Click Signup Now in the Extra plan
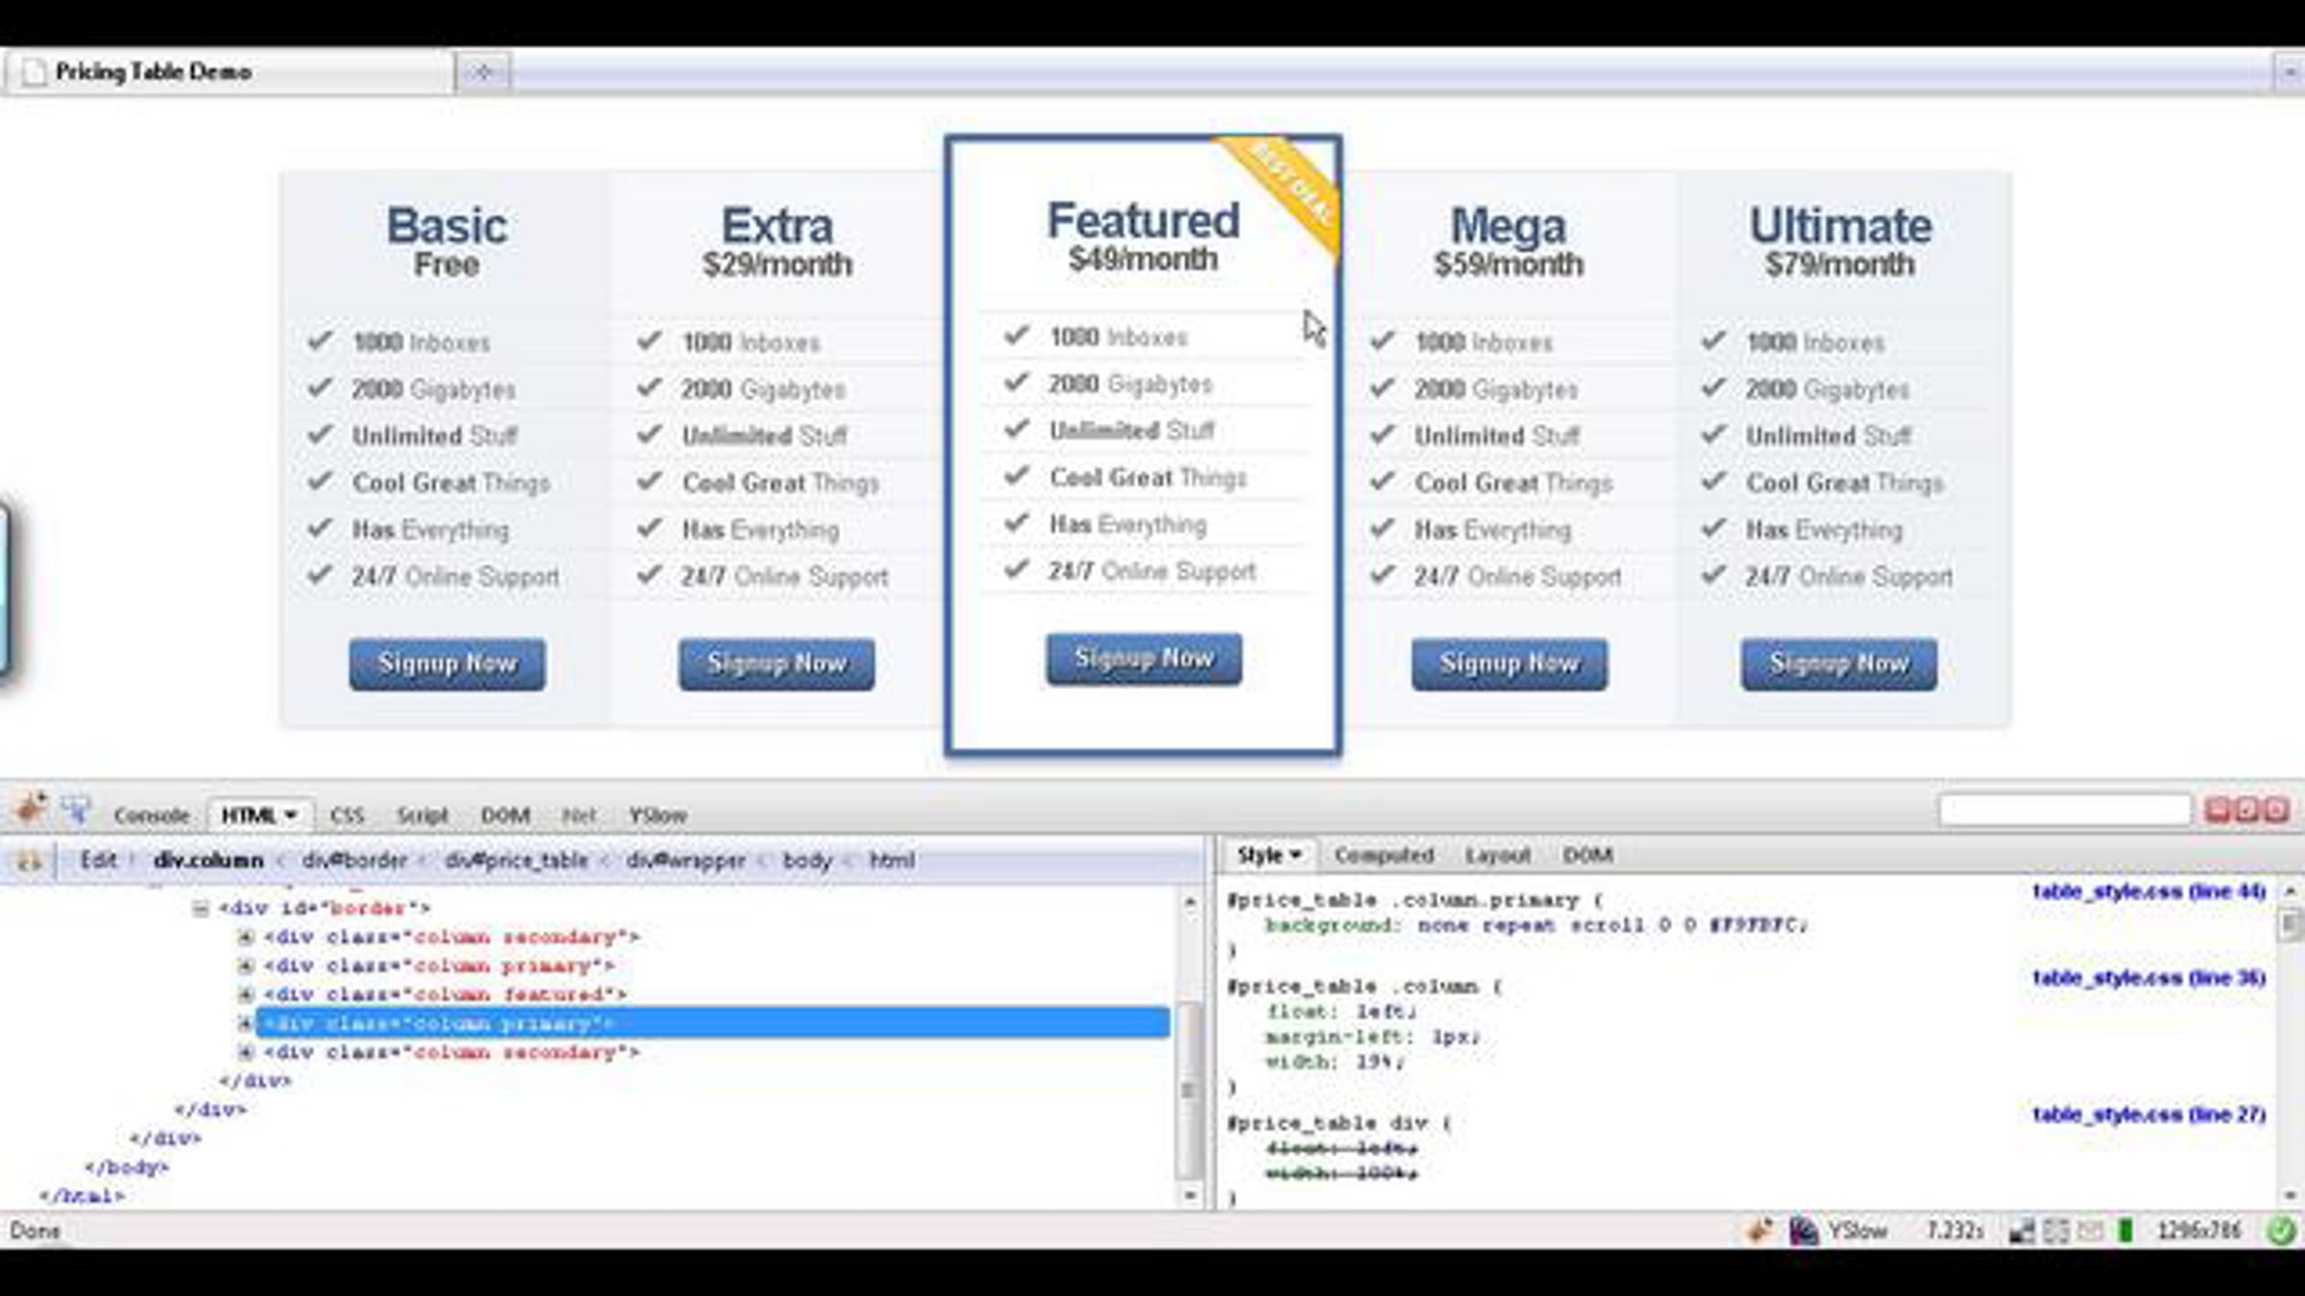The width and height of the screenshot is (2305, 1296). (777, 663)
